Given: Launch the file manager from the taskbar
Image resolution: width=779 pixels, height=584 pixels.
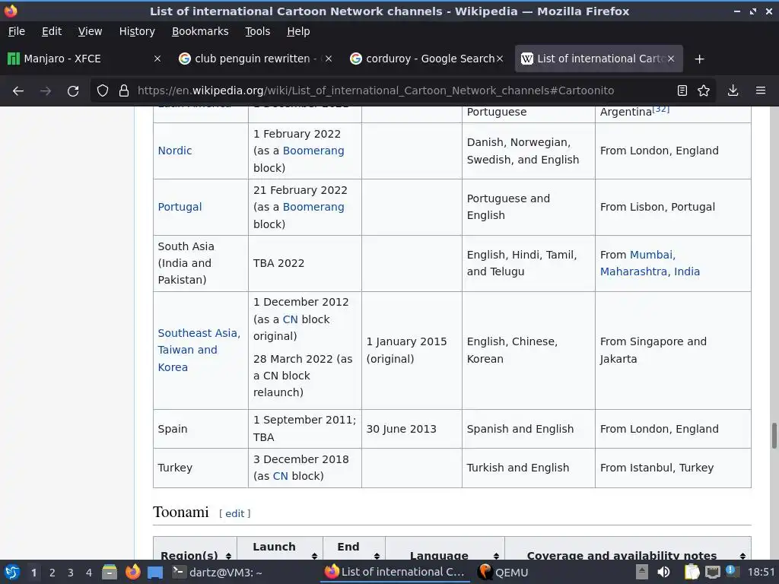Looking at the screenshot, I should coord(110,572).
